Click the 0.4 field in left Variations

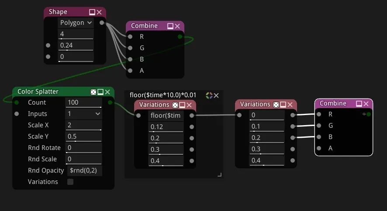pos(166,161)
